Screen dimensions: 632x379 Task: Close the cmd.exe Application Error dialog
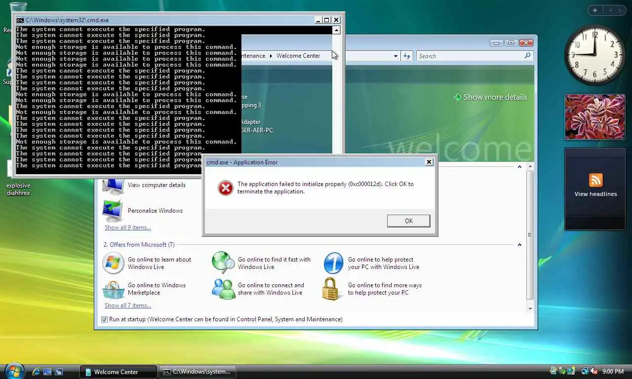point(429,162)
